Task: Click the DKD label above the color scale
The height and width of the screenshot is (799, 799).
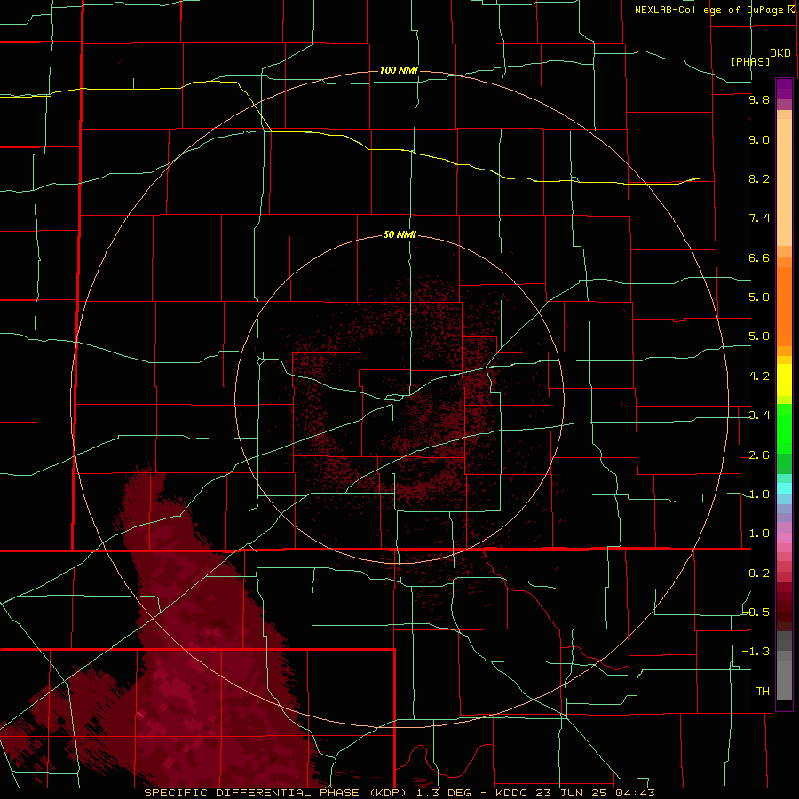Action: point(780,53)
